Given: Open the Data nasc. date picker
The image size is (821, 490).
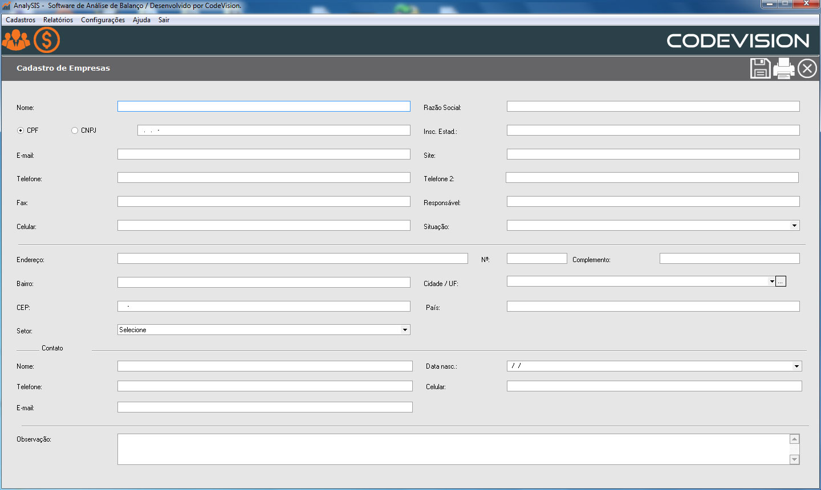Looking at the screenshot, I should pyautogui.click(x=796, y=366).
